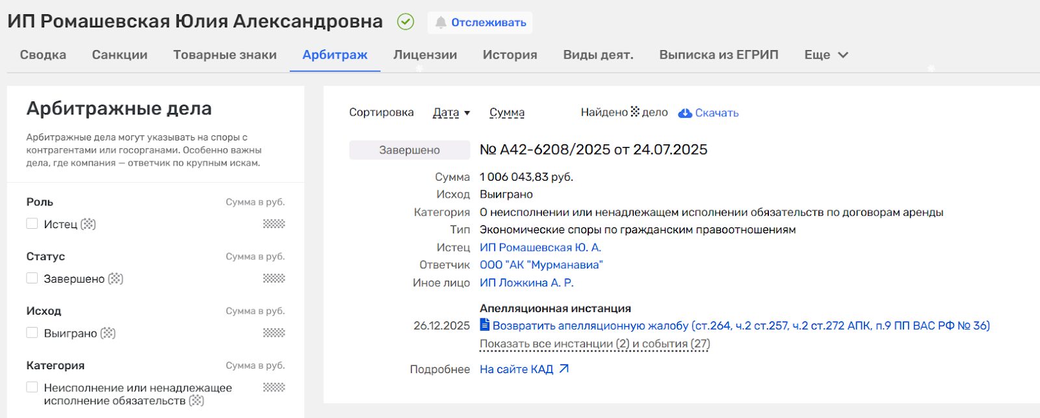The image size is (1040, 418).
Task: Switch to the Санкции tab
Action: pyautogui.click(x=120, y=55)
